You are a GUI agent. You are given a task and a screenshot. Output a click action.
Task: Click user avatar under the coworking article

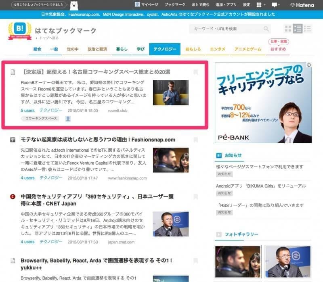click(68, 119)
